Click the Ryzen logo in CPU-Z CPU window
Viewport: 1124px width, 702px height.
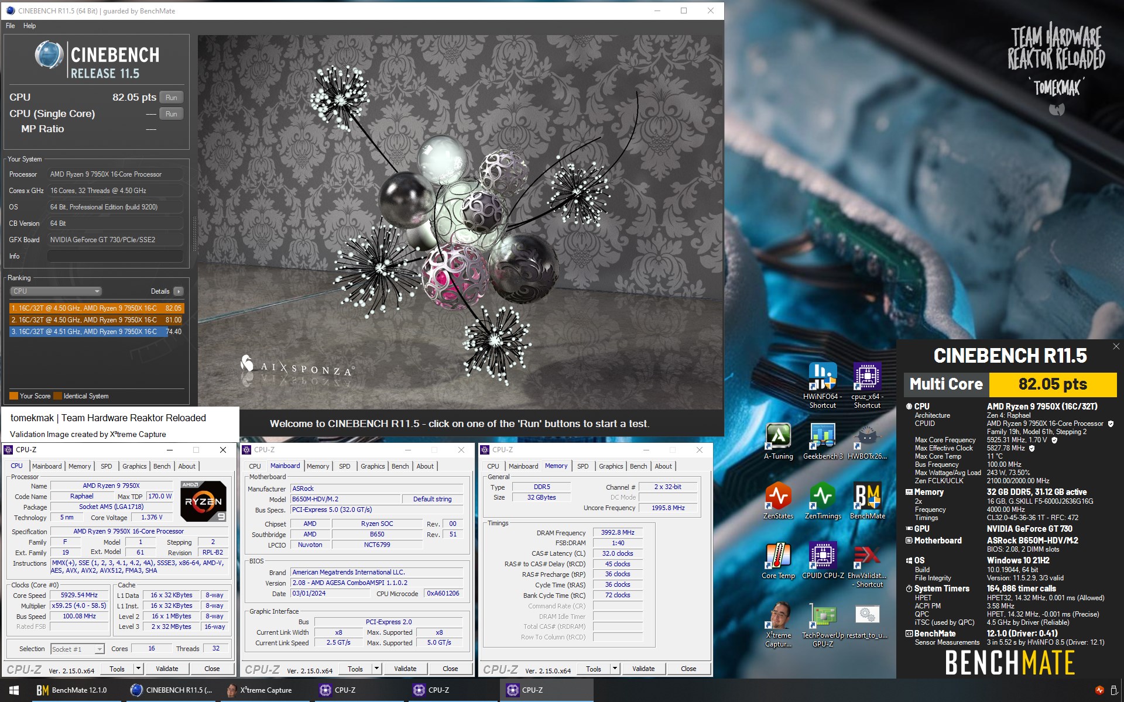click(x=203, y=501)
